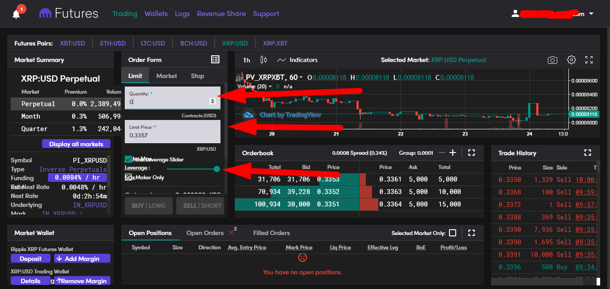Click the Quantity stepper arrows
The height and width of the screenshot is (289, 610).
click(x=212, y=101)
